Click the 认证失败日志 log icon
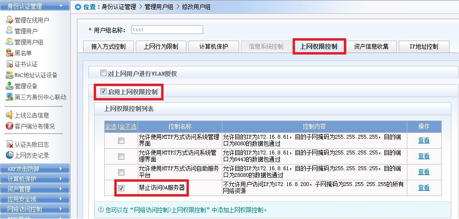This screenshot has height=219, width=459. coord(10,144)
